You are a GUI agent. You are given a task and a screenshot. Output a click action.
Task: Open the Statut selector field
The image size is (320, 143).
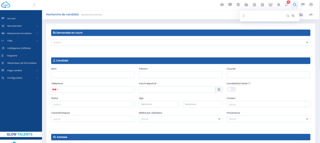coord(93,104)
